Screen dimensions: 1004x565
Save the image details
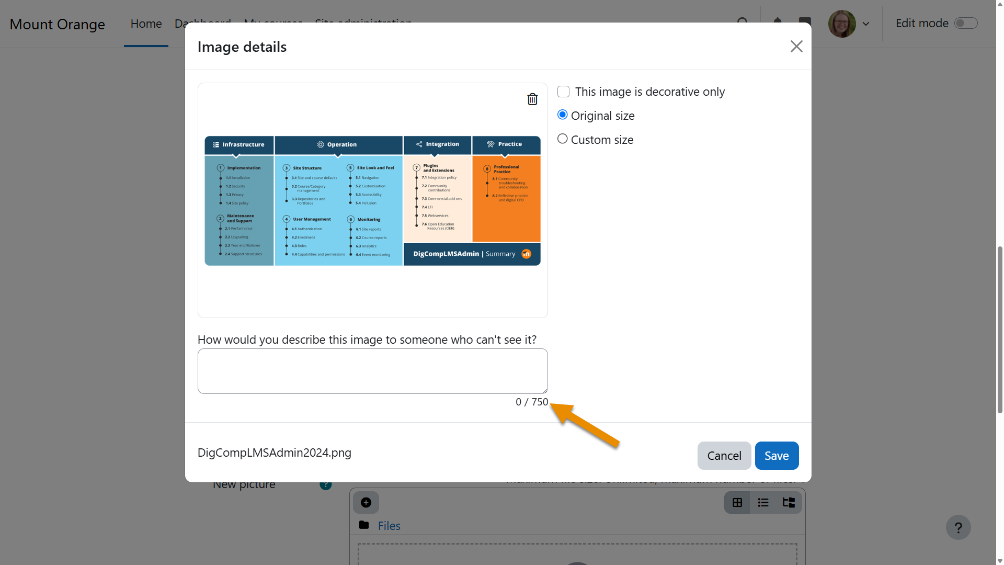pyautogui.click(x=777, y=455)
